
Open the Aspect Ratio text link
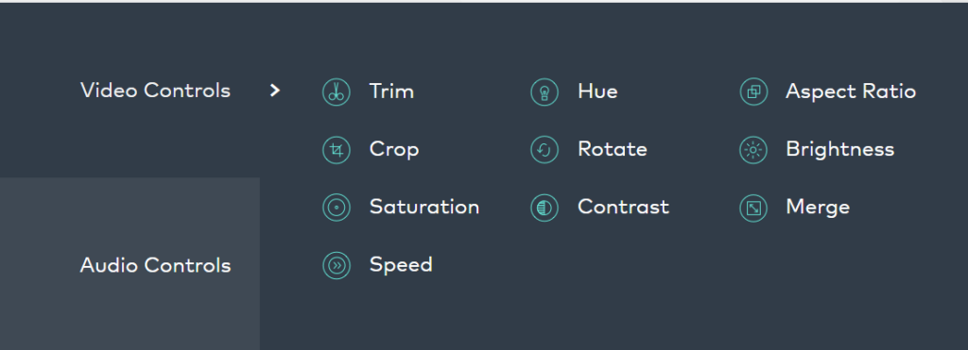click(x=851, y=92)
